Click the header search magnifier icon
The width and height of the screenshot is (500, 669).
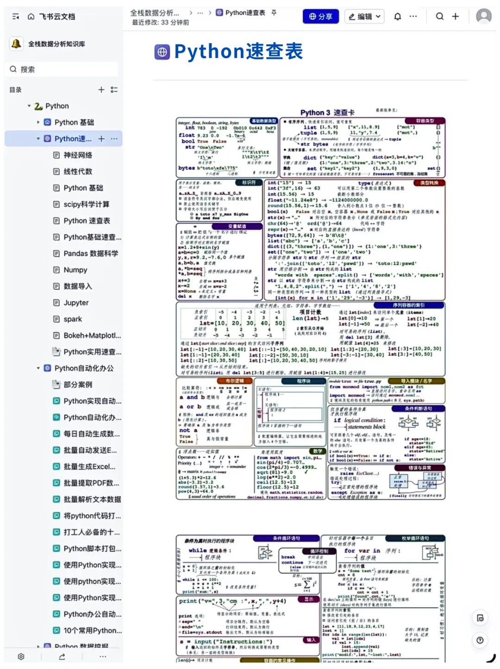click(x=440, y=17)
